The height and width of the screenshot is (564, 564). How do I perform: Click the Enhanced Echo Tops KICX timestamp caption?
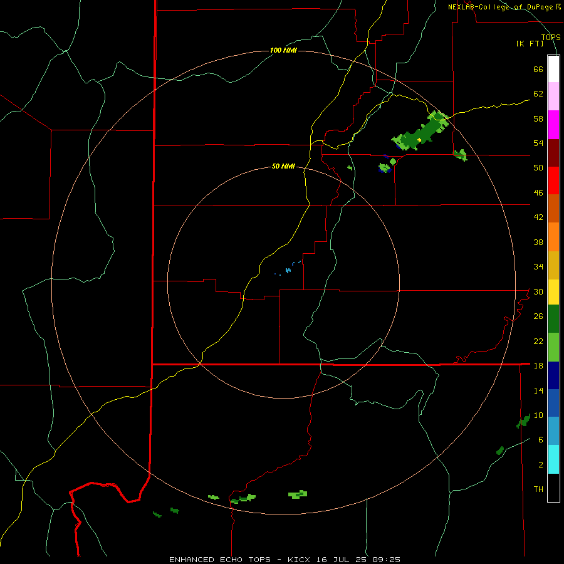click(x=285, y=560)
